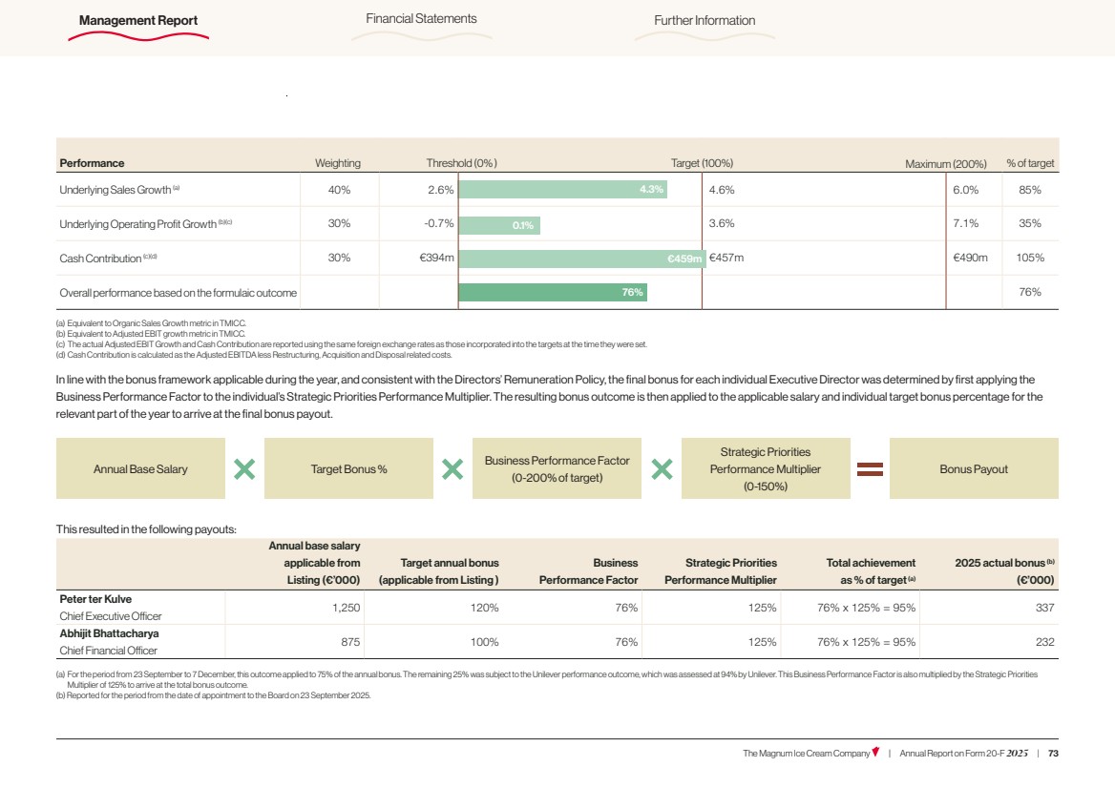Click the Maximum (200%) header
1115x787 pixels.
point(946,163)
